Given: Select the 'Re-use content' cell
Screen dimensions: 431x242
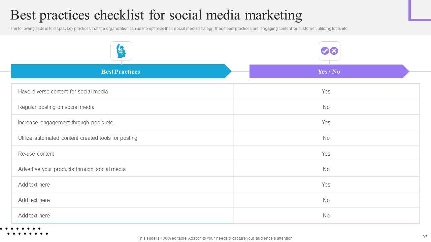Looking at the screenshot, I should click(x=36, y=154).
